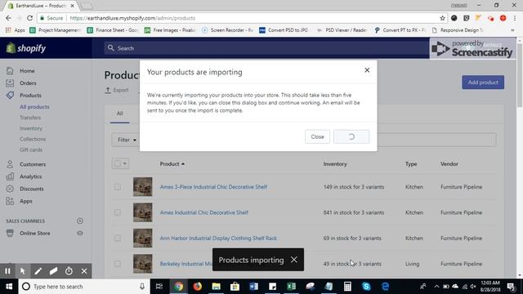This screenshot has width=523, height=294.
Task: Go back in Chrome browser
Action: [x=8, y=18]
